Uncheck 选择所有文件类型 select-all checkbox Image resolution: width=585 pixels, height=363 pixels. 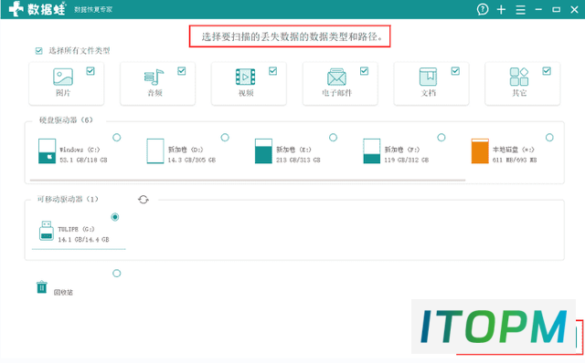38,51
